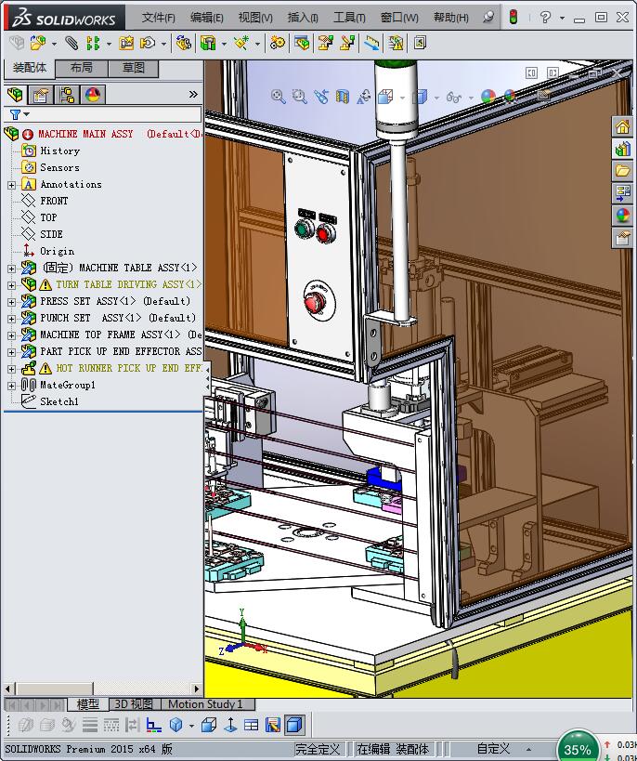Image resolution: width=637 pixels, height=761 pixels.
Task: Click the Assembly Features icon
Action: (x=208, y=43)
